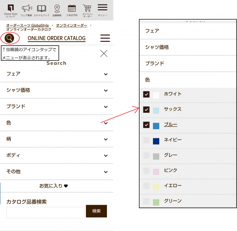The width and height of the screenshot is (237, 231).
Task: Open ONLINE ORDER CATALOG hamburger menu
Action: (x=105, y=38)
